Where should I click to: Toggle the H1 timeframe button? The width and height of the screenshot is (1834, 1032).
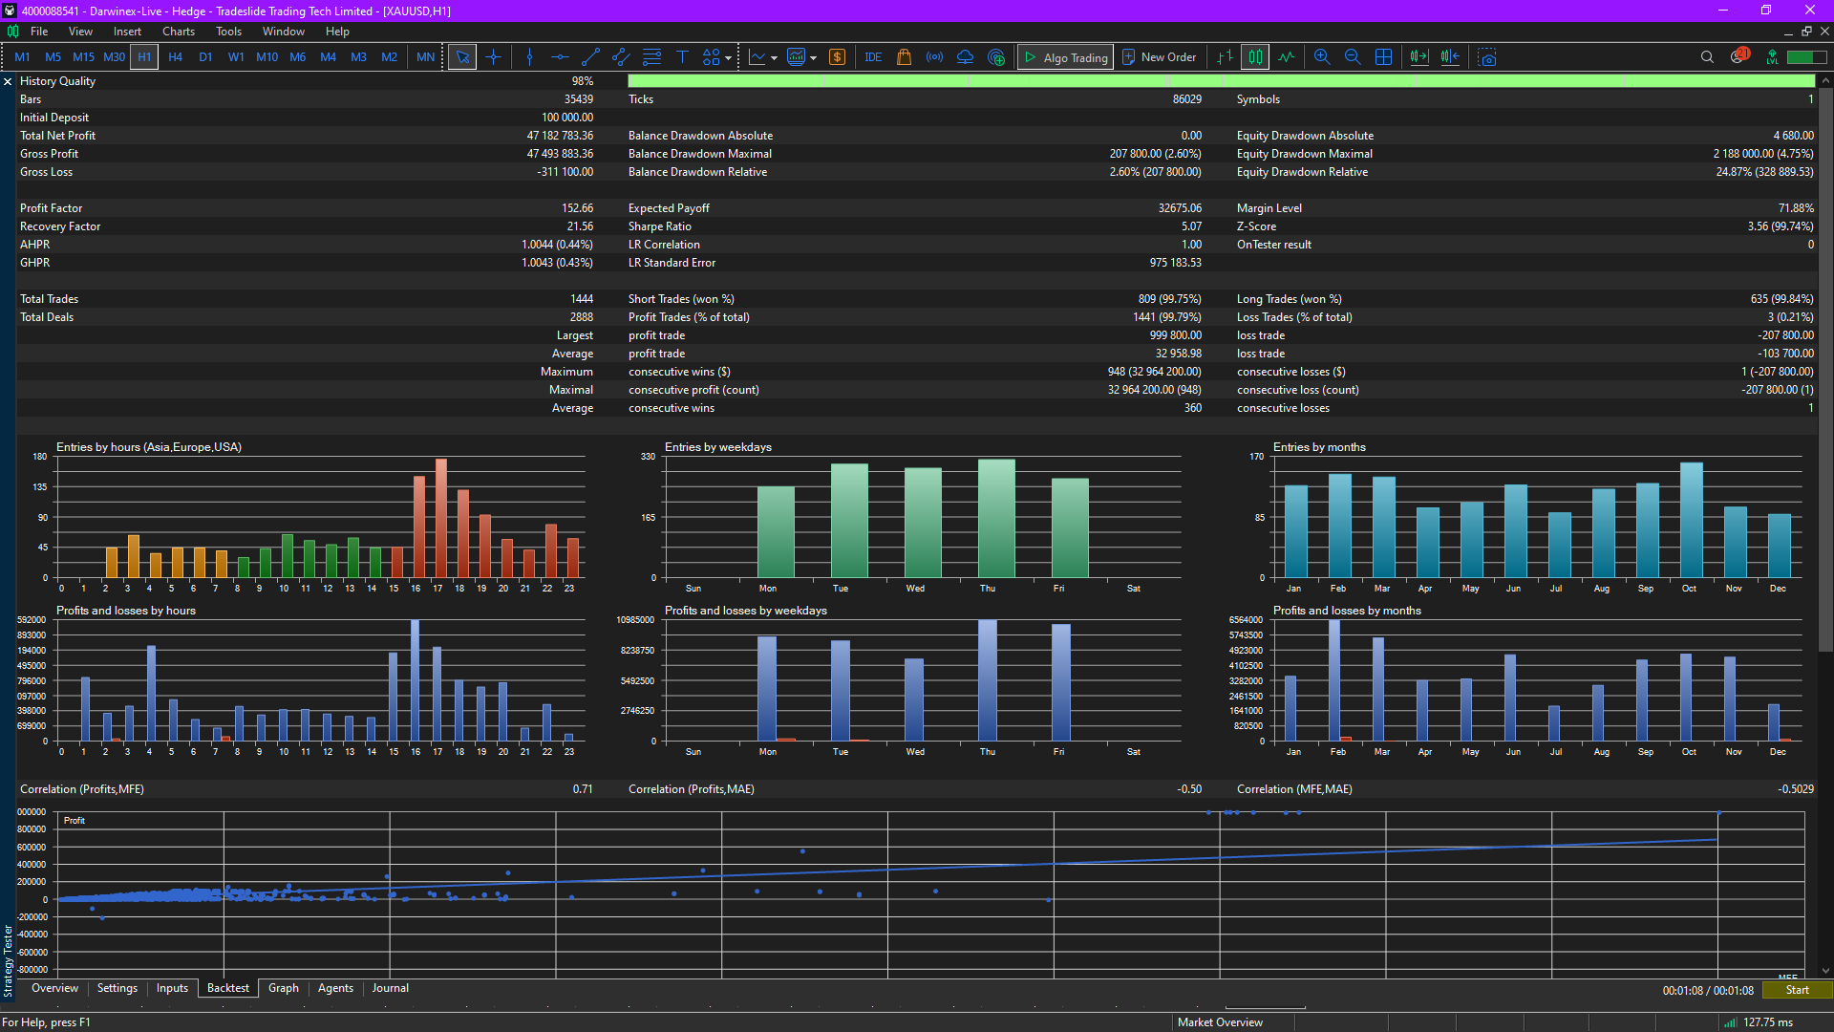click(144, 57)
